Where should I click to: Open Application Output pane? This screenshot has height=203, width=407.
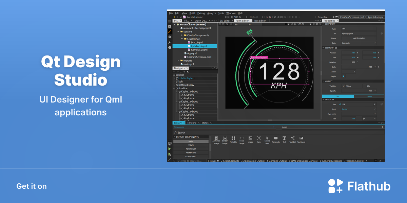(253, 161)
